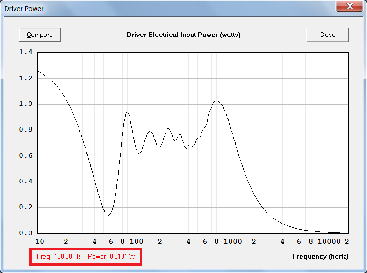Click the 0.4 label on power axis
The height and width of the screenshot is (273, 367).
tap(26, 181)
